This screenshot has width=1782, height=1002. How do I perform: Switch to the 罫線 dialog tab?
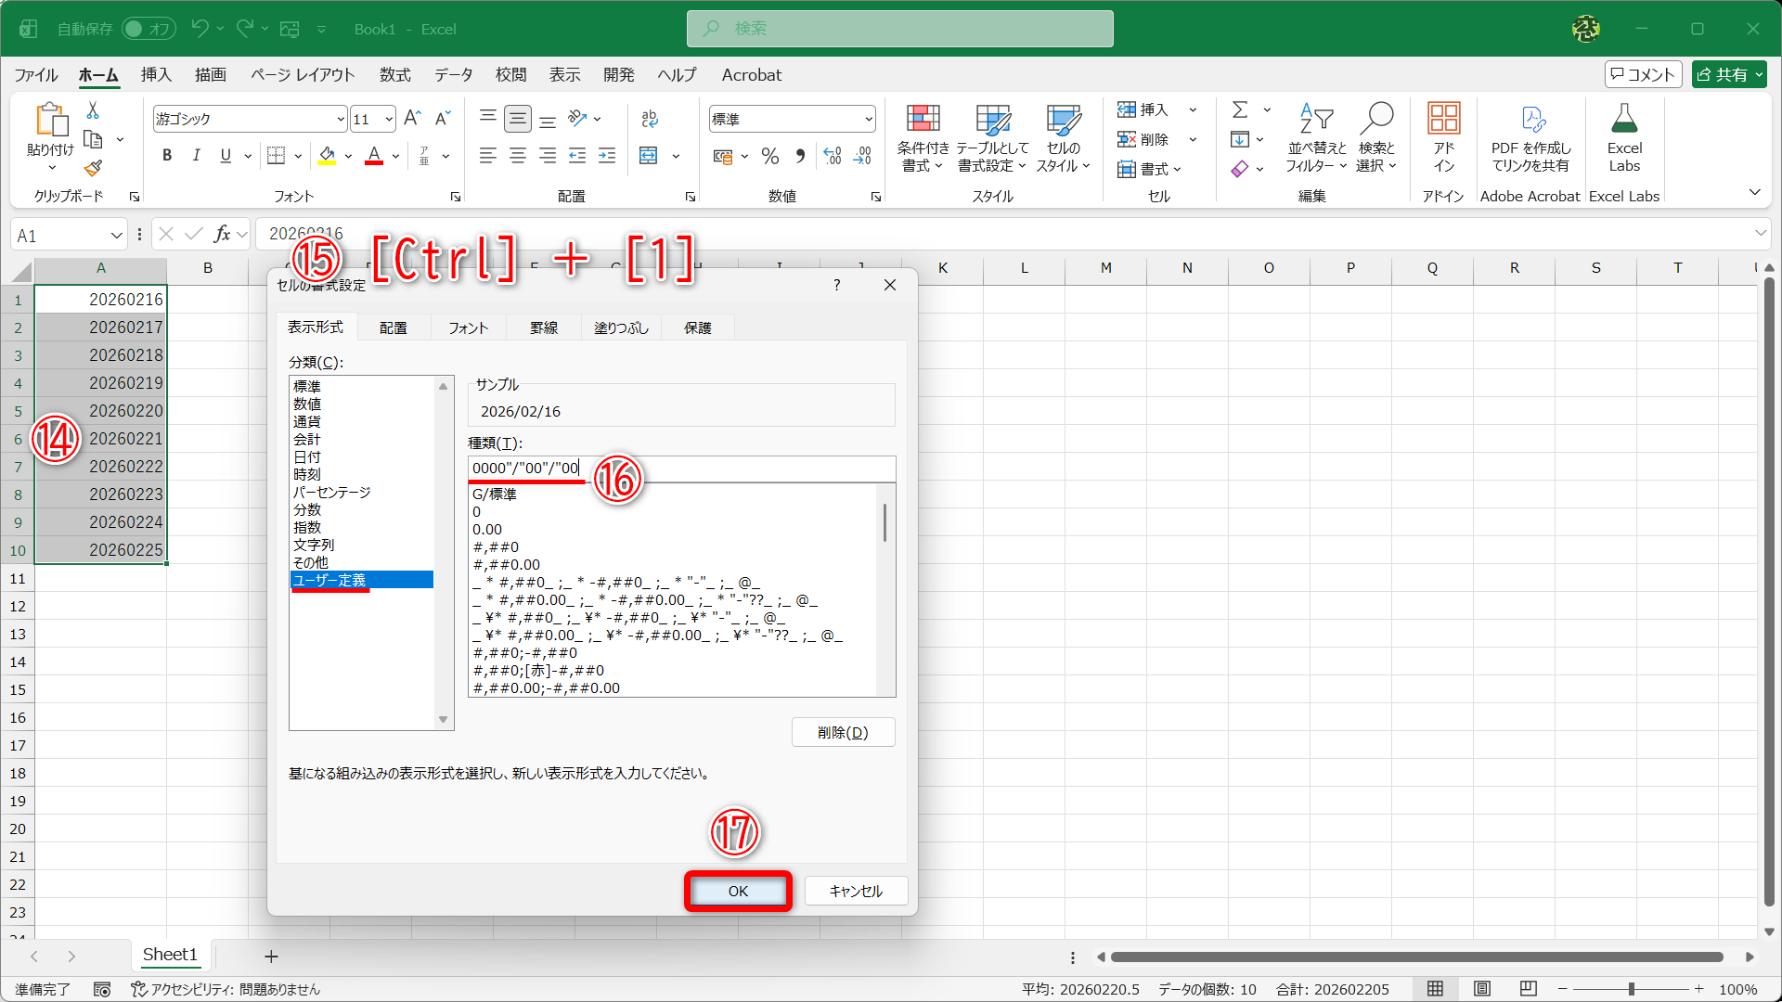[x=543, y=327]
